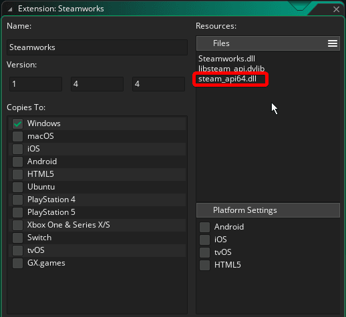This screenshot has width=346, height=317.
Task: Click the minor version field
Action: (x=97, y=84)
